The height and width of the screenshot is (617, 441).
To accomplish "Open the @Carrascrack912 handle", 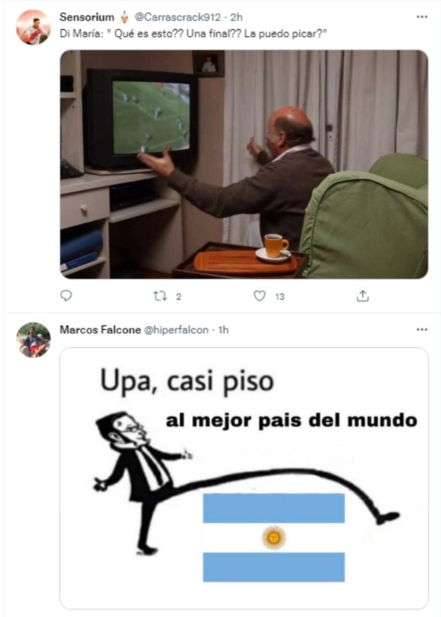I will pyautogui.click(x=177, y=18).
